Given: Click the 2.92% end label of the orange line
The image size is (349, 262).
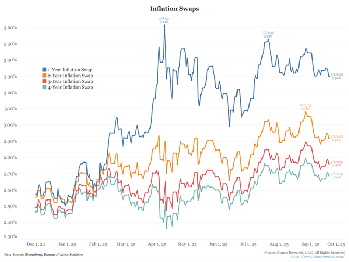Looking at the screenshot, I should (x=336, y=138).
